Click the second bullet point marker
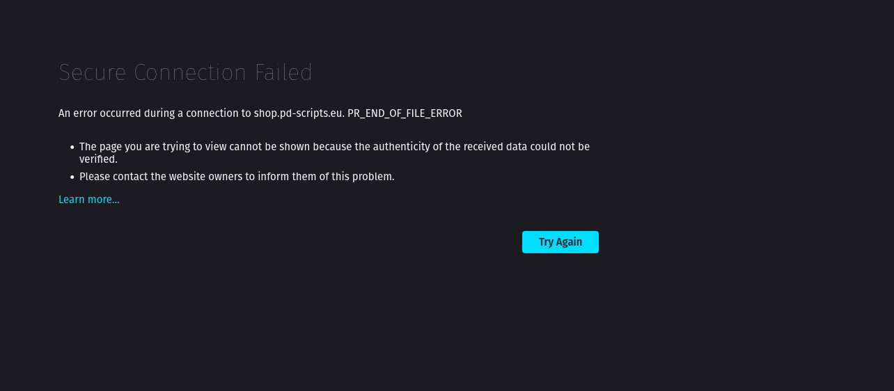This screenshot has width=894, height=391. (72, 177)
